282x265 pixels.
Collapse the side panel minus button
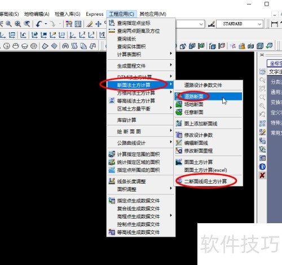(x=262, y=55)
